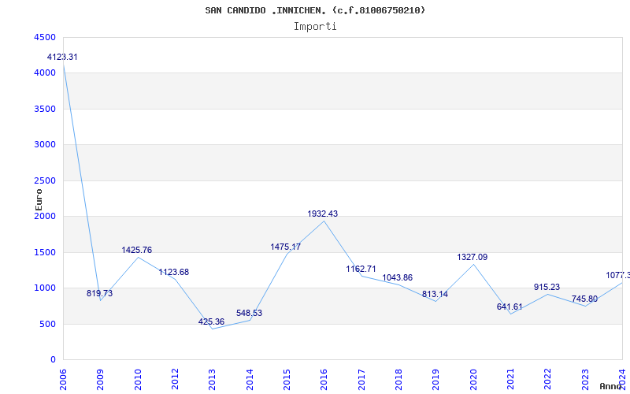The width and height of the screenshot is (630, 394).
Task: Select the 1123.68 value label
Action: pyautogui.click(x=173, y=272)
